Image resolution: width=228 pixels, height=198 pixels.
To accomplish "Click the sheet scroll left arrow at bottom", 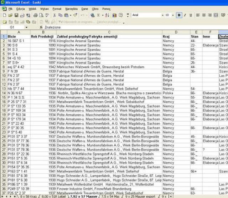I will 171,197.
